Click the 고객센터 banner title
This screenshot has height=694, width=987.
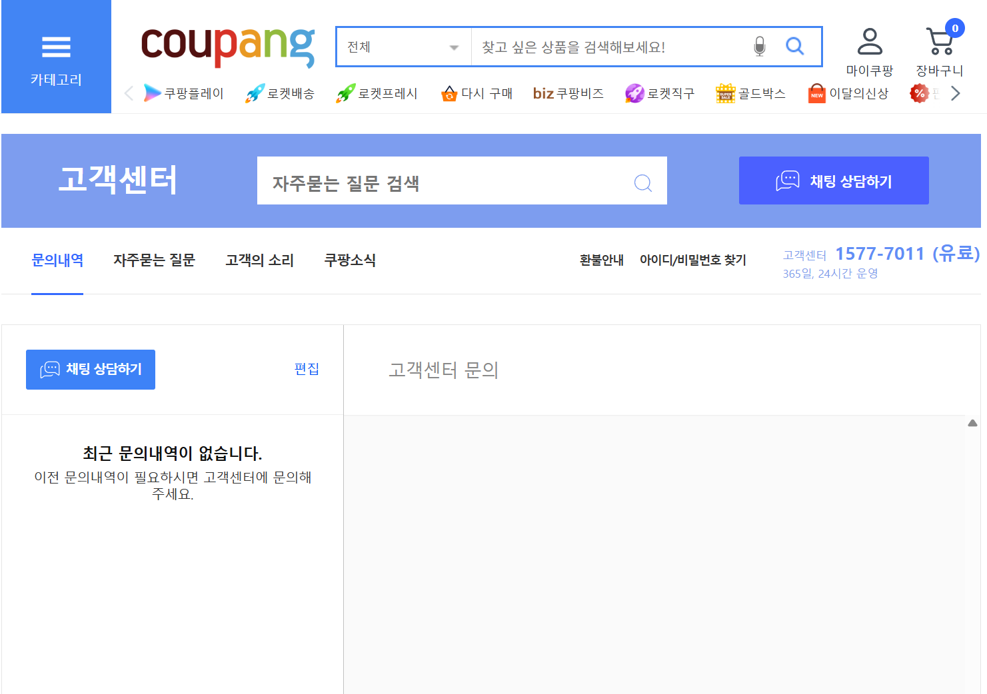[x=118, y=180]
